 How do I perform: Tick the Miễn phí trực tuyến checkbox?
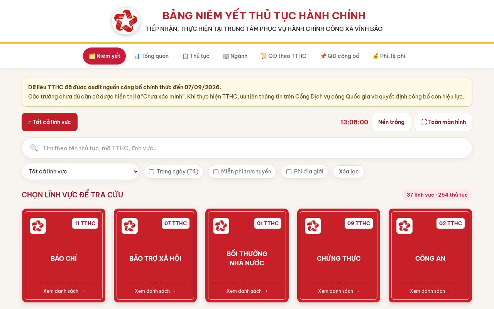coord(216,171)
